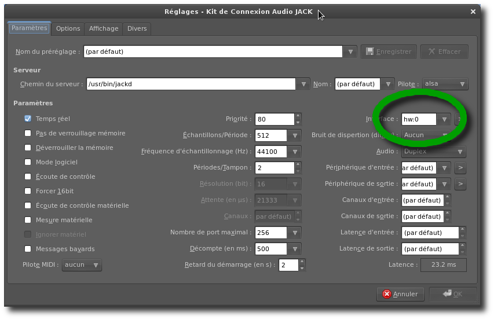Open Fréquence d'échantillonnage dropdown arrow
The image size is (494, 320).
coord(295,152)
